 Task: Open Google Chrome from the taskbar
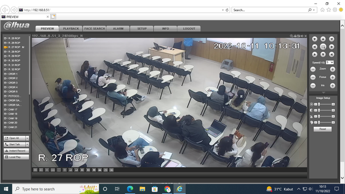pyautogui.click(x=167, y=189)
